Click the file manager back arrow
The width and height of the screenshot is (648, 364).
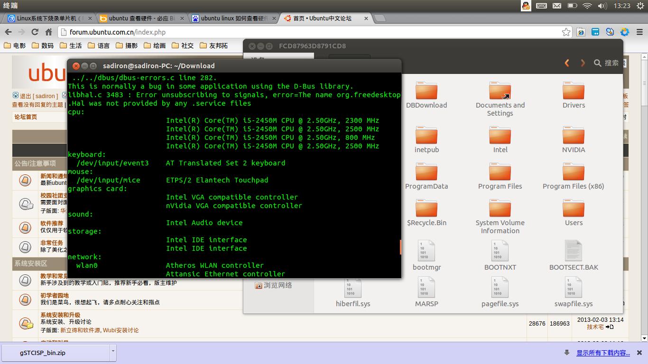(x=567, y=63)
